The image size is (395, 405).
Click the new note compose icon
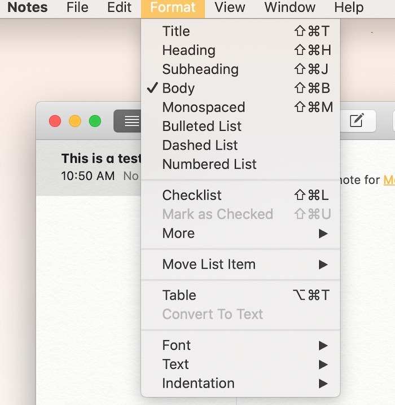[357, 121]
